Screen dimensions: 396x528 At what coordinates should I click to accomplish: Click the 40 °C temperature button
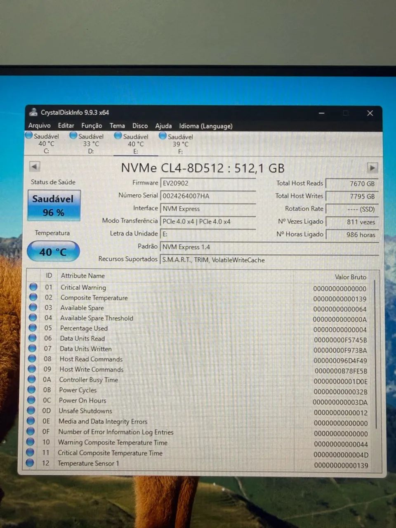click(x=53, y=252)
